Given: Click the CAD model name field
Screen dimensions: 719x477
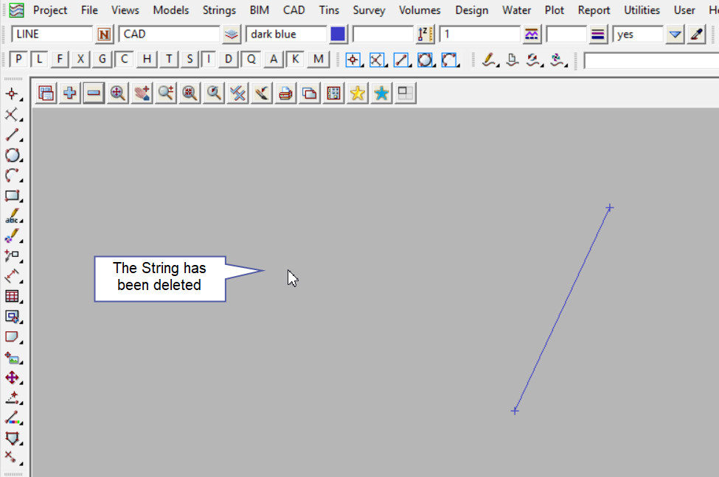Looking at the screenshot, I should 170,35.
